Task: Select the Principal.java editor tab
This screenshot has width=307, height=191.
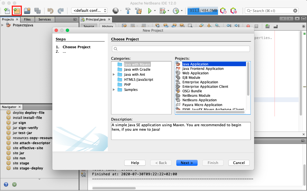Action: click(95, 19)
